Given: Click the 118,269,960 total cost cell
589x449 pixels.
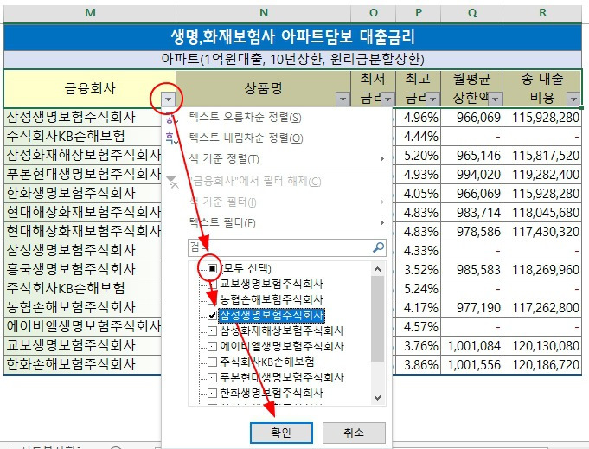Looking at the screenshot, I should [542, 269].
